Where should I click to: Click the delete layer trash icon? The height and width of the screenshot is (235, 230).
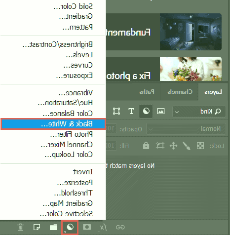[x=20, y=227]
